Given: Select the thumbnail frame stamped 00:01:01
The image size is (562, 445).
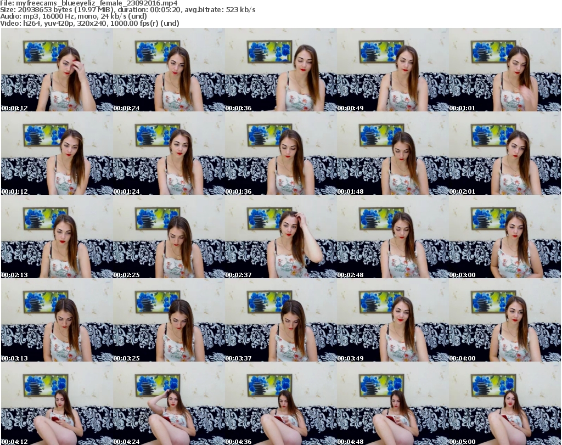Looking at the screenshot, I should 504,70.
